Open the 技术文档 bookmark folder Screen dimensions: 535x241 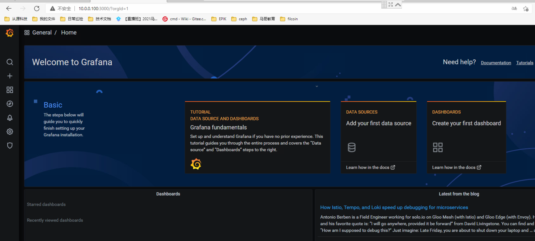pos(100,19)
